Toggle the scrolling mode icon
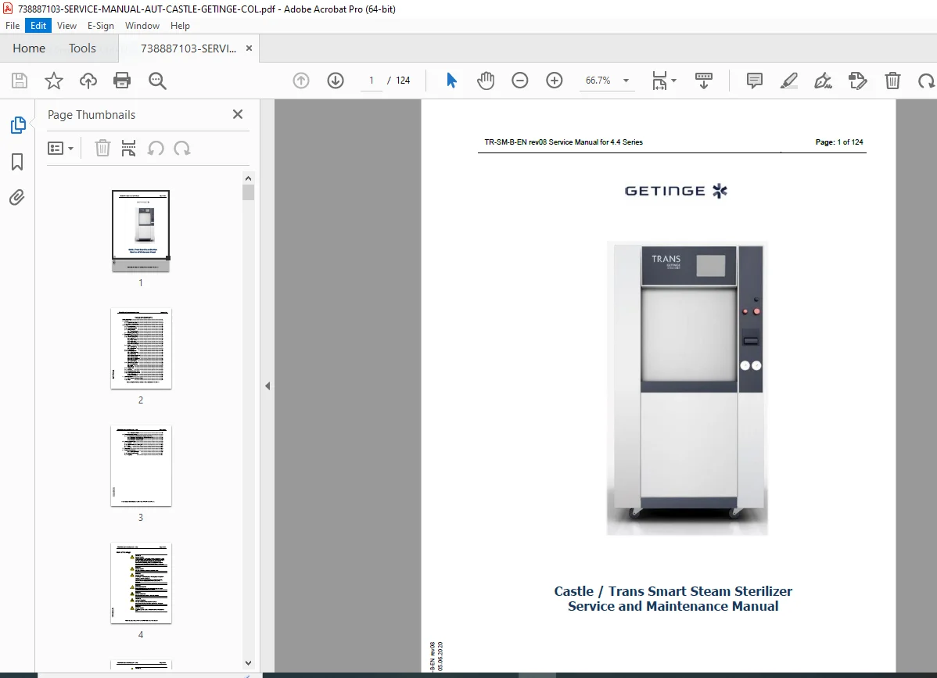Image resolution: width=937 pixels, height=678 pixels. click(703, 80)
